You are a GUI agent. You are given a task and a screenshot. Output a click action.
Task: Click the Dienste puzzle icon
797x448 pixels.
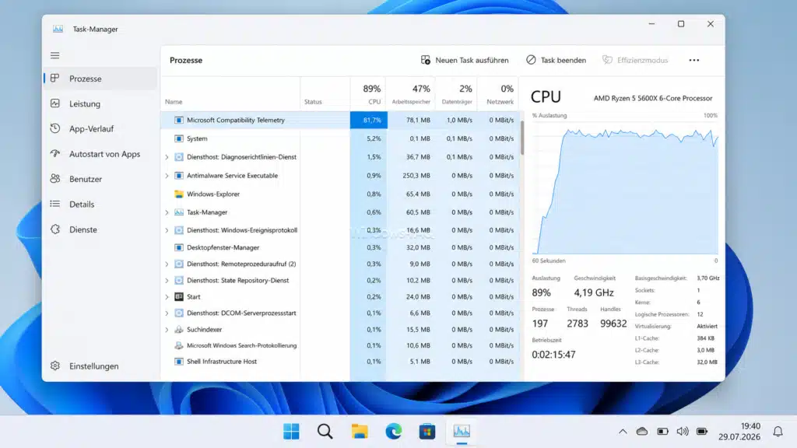tap(55, 229)
